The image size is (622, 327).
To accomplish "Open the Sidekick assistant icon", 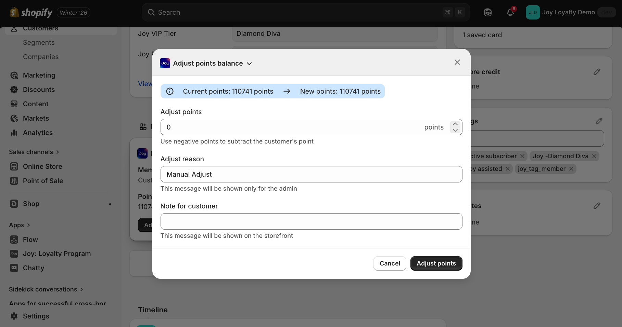I will (x=487, y=12).
